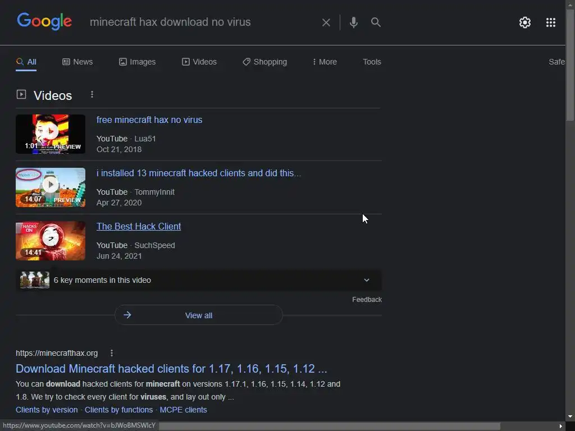Open MCPE clients sitelink
This screenshot has width=575, height=431.
(184, 410)
